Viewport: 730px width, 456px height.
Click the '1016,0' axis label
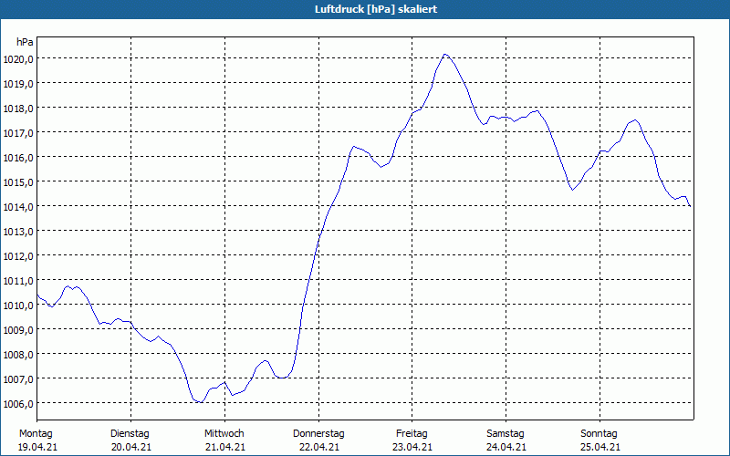[x=18, y=158]
